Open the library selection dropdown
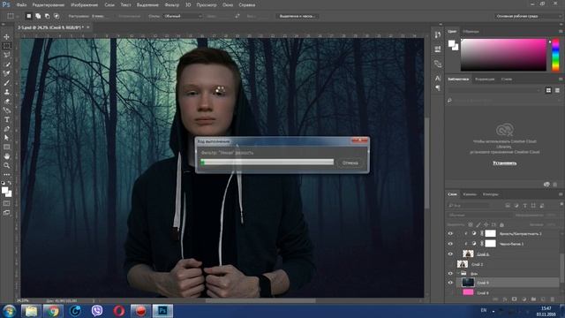Image resolution: width=565 pixels, height=318 pixels. (494, 90)
